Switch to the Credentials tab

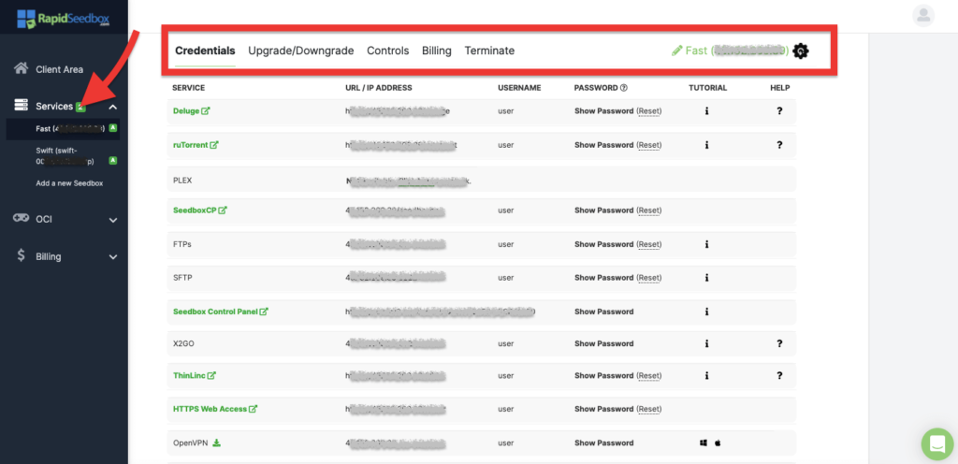(x=205, y=51)
